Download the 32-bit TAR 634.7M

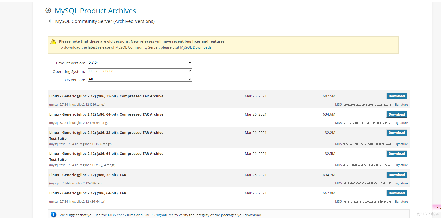tap(397, 175)
